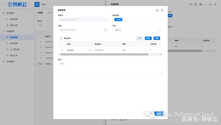The image size is (221, 125).
Task: Decrease quantity with the stepper down arrow
Action: (x=145, y=51)
